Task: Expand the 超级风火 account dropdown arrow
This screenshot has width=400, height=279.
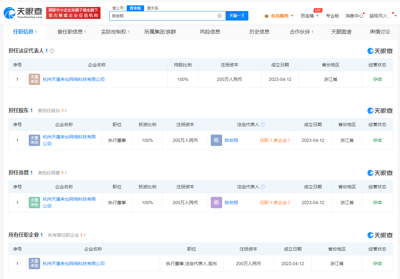Action: pyautogui.click(x=395, y=16)
